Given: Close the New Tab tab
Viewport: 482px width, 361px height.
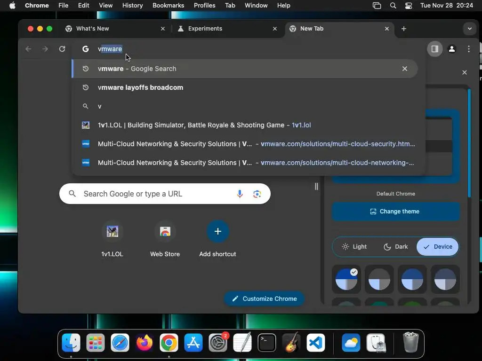Looking at the screenshot, I should [387, 29].
